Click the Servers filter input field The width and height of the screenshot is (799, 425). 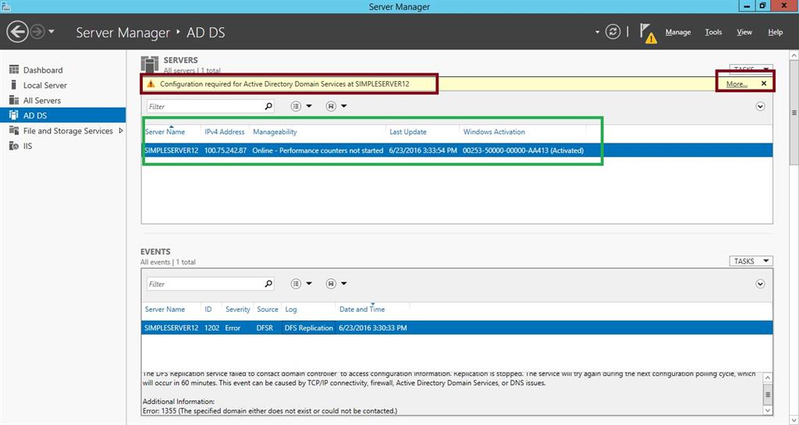205,106
